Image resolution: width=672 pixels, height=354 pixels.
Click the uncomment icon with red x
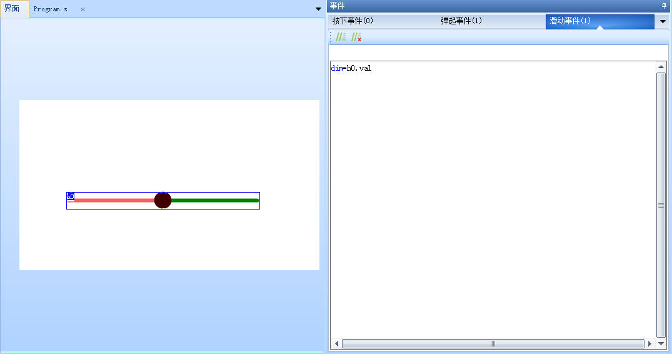coord(356,38)
